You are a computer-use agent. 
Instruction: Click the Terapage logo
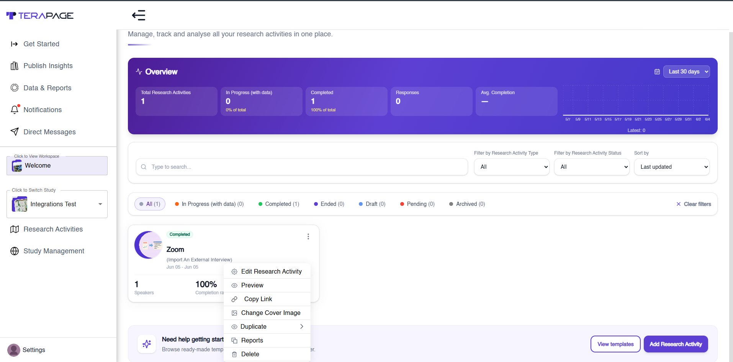click(40, 15)
